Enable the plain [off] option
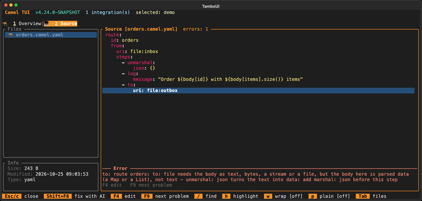 coord(329,196)
